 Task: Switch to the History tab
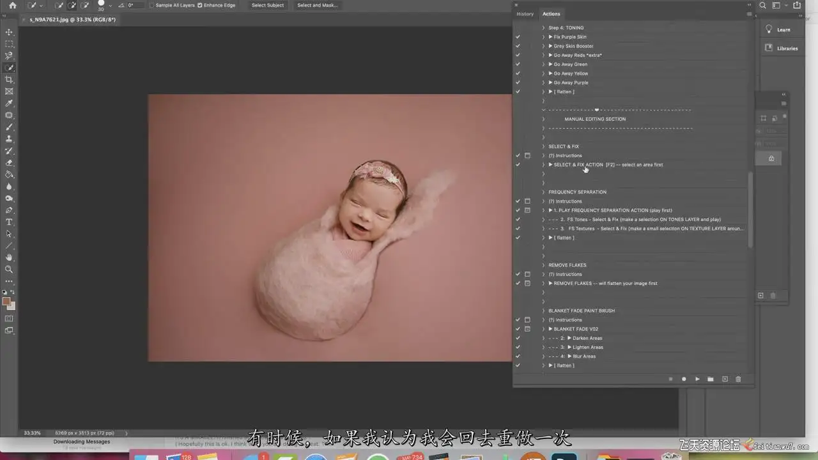pyautogui.click(x=525, y=14)
